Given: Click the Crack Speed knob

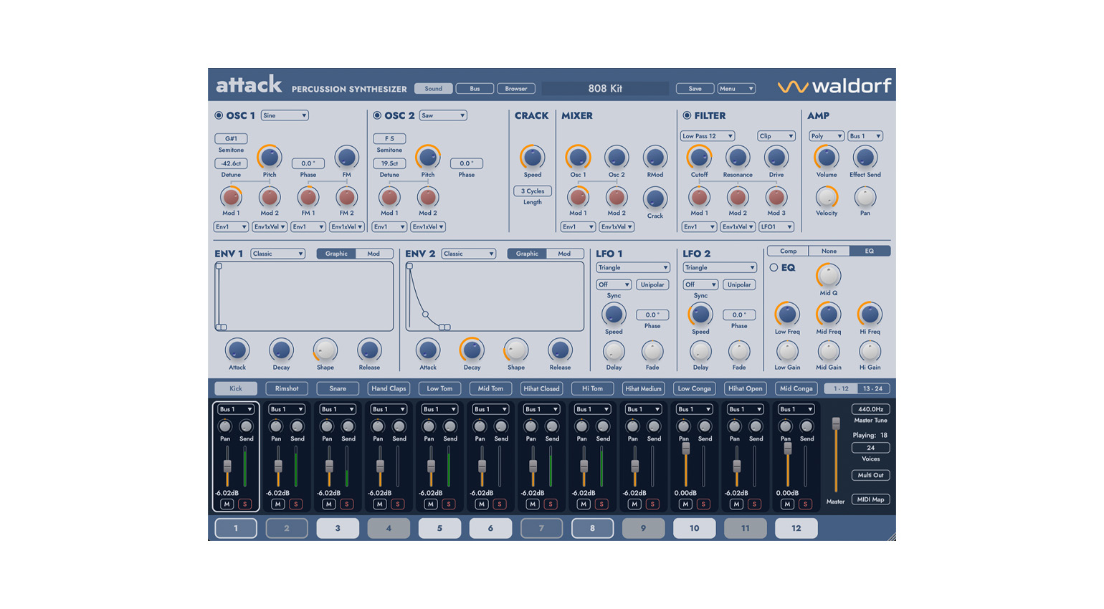Looking at the screenshot, I should point(532,158).
